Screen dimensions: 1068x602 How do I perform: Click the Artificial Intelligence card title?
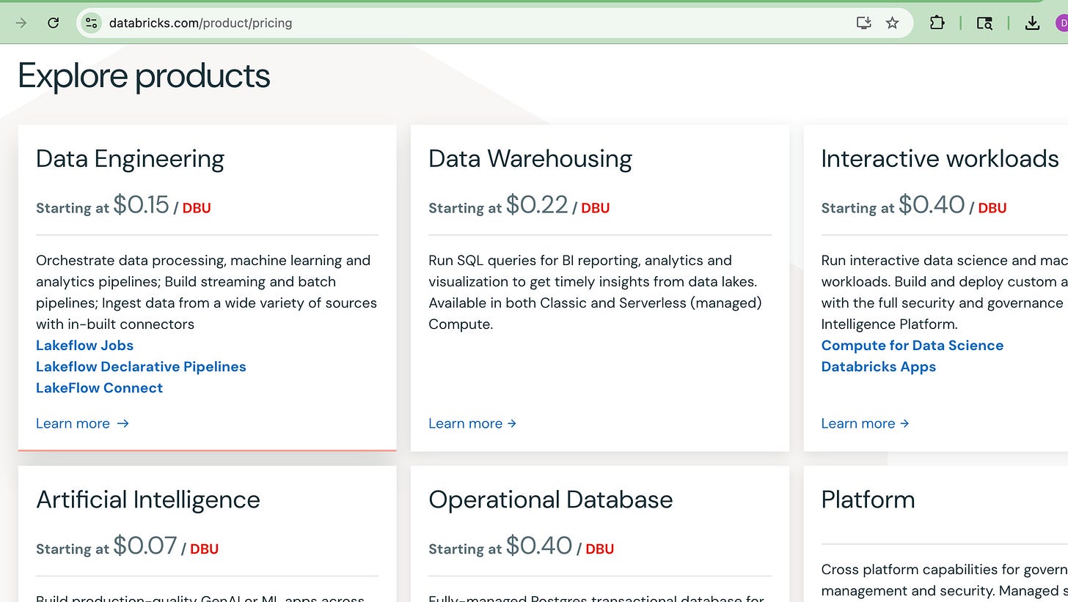[148, 499]
